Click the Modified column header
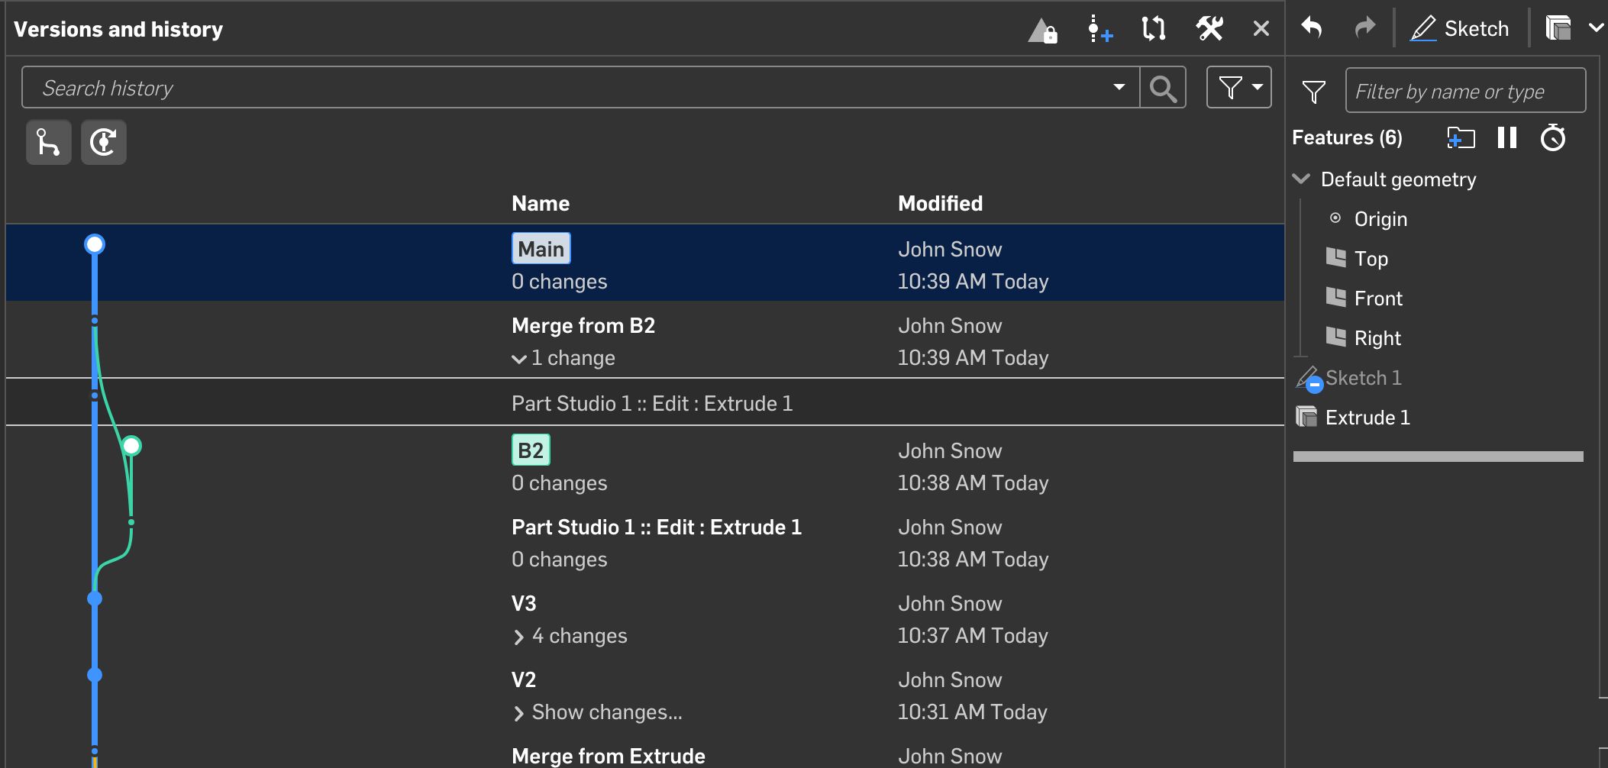 [x=940, y=204]
